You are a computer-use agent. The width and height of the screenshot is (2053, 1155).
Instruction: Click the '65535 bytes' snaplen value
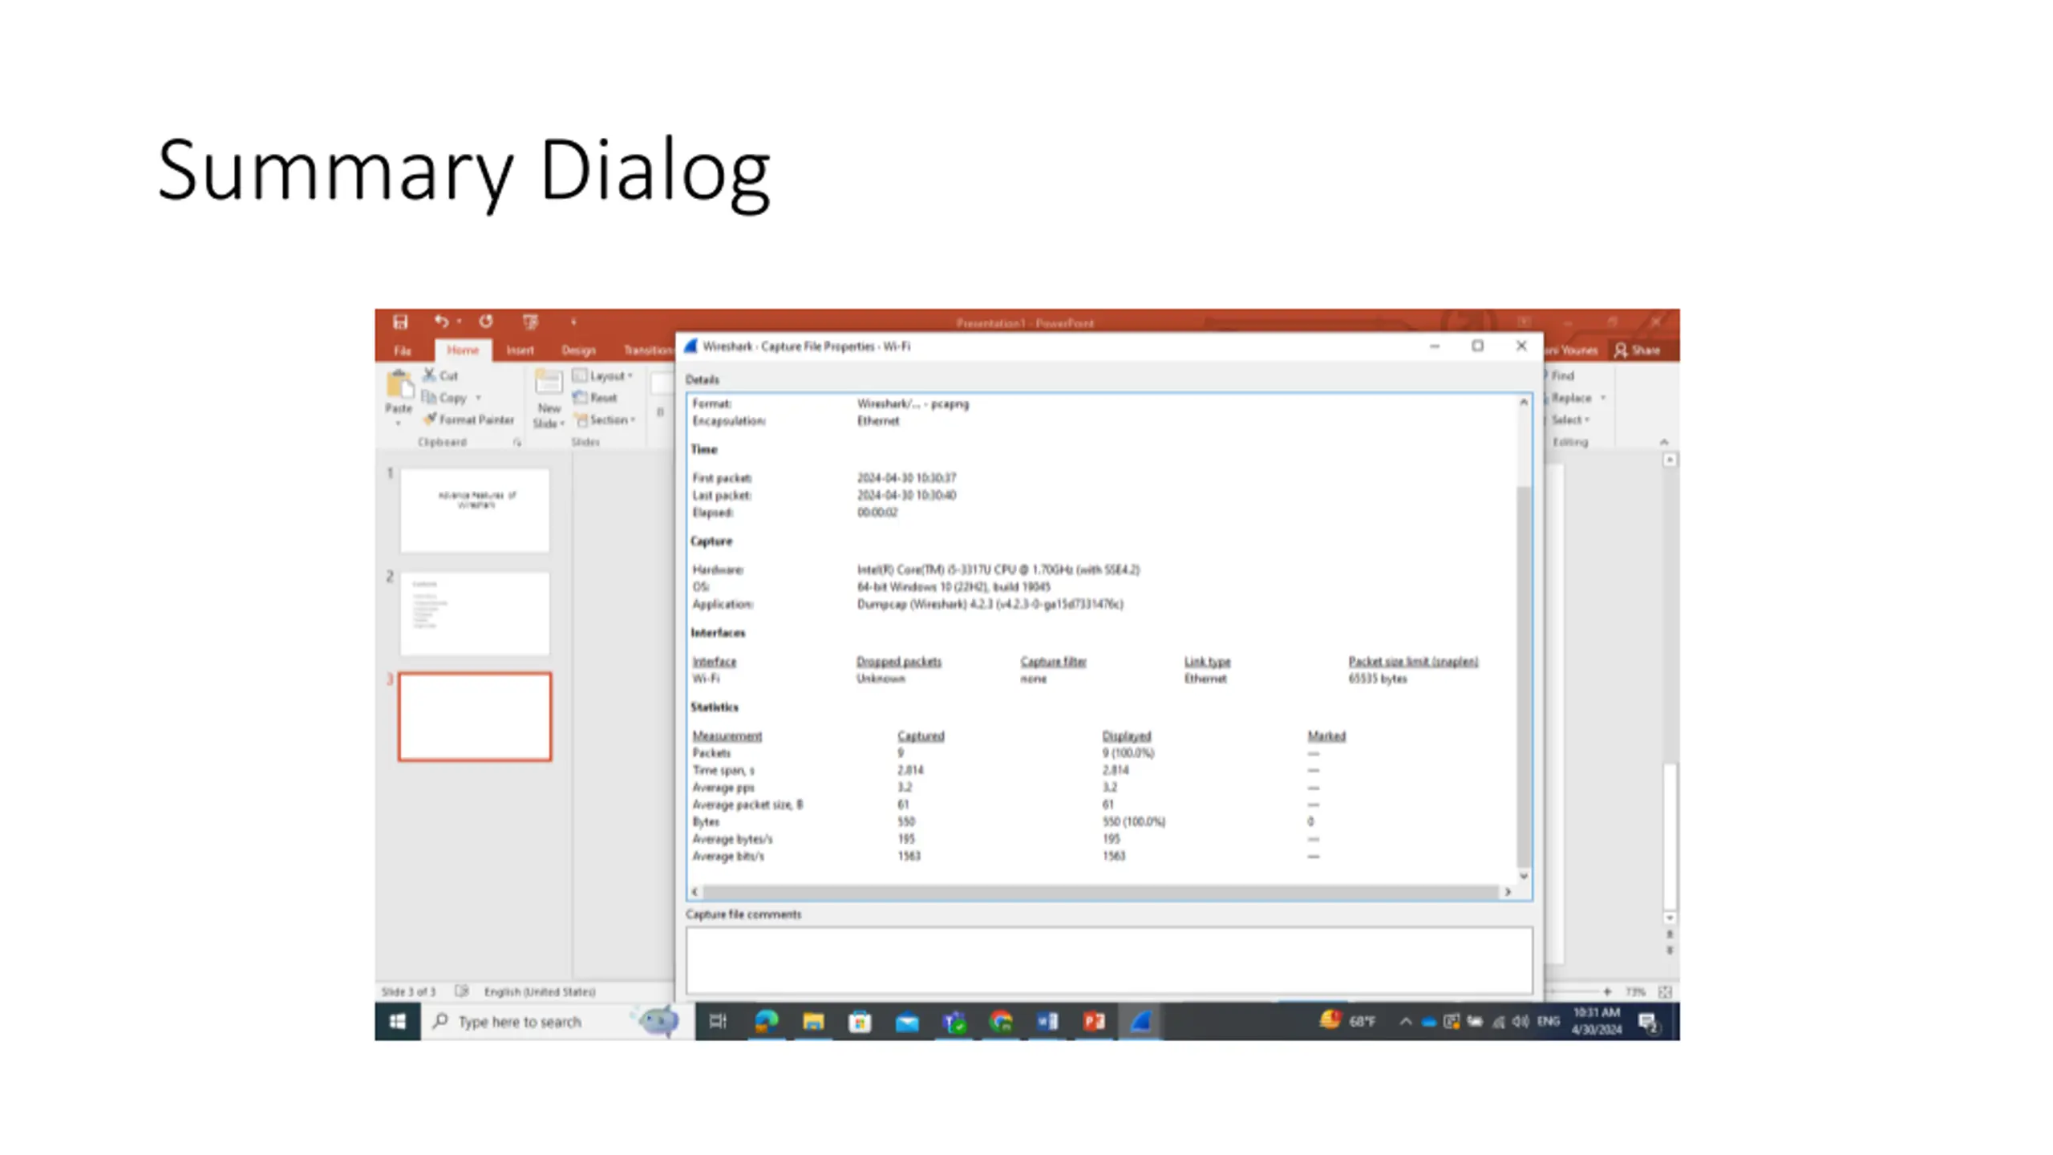click(x=1377, y=679)
